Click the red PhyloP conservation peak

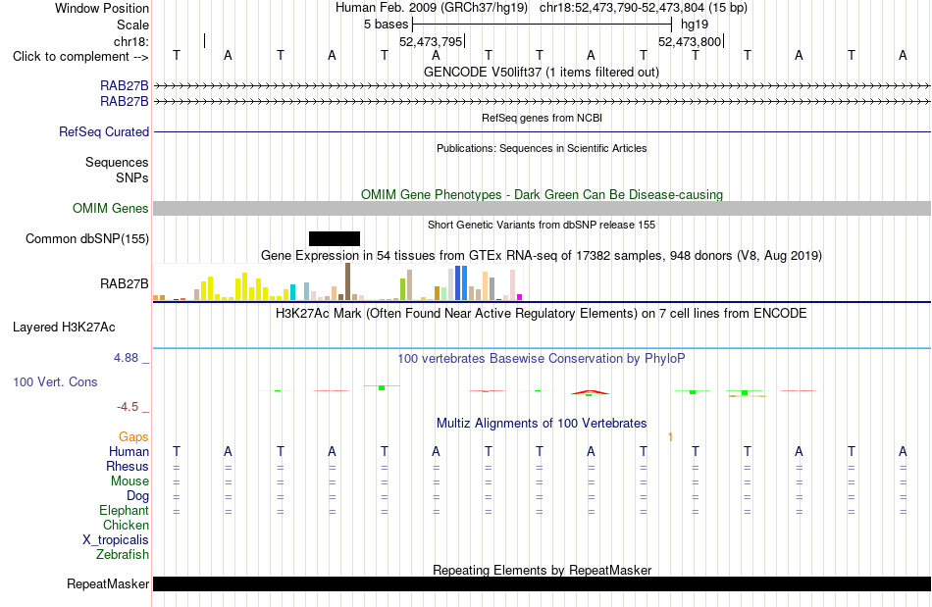[x=590, y=392]
